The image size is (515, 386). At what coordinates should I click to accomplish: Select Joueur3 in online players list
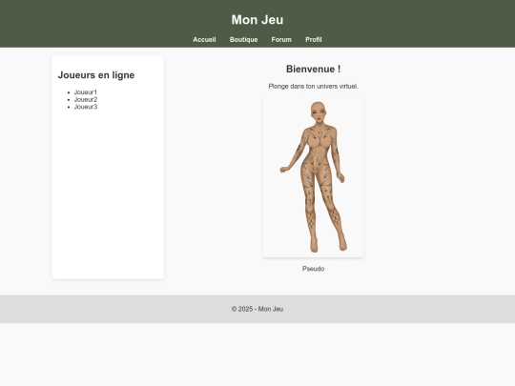pyautogui.click(x=86, y=107)
